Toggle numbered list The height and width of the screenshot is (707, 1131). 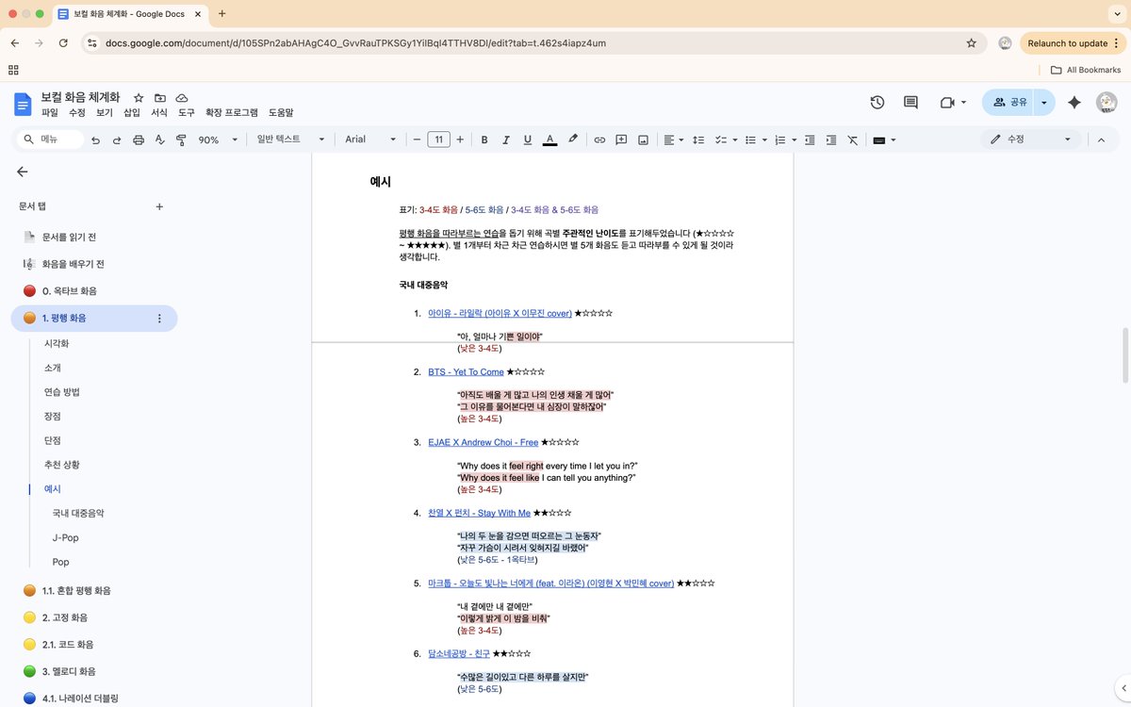[x=779, y=140]
